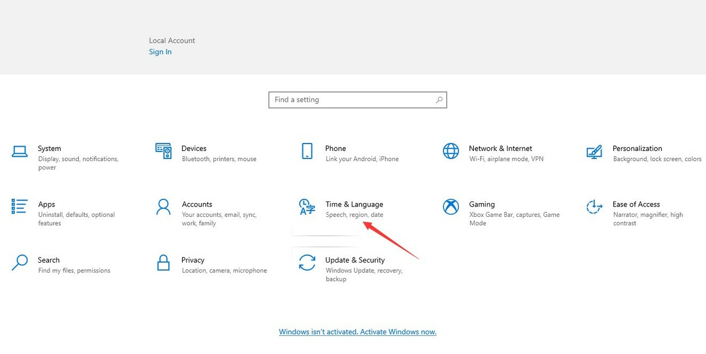The width and height of the screenshot is (706, 354).
Task: Click the Accounts person icon
Action: coord(163,207)
